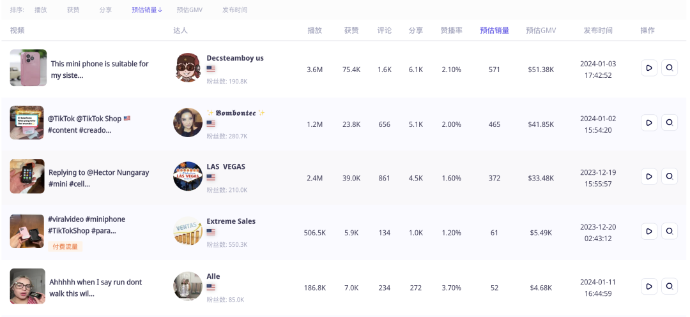Click search icon for Extreme Sales row
Screen dimensions: 690x317
(669, 231)
